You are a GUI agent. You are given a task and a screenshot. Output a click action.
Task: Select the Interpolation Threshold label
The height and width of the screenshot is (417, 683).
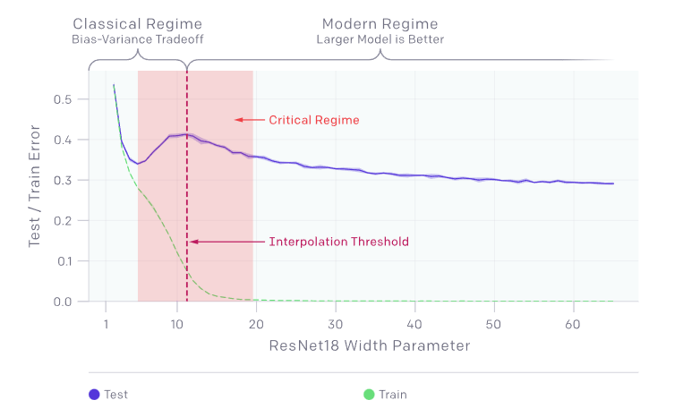339,242
